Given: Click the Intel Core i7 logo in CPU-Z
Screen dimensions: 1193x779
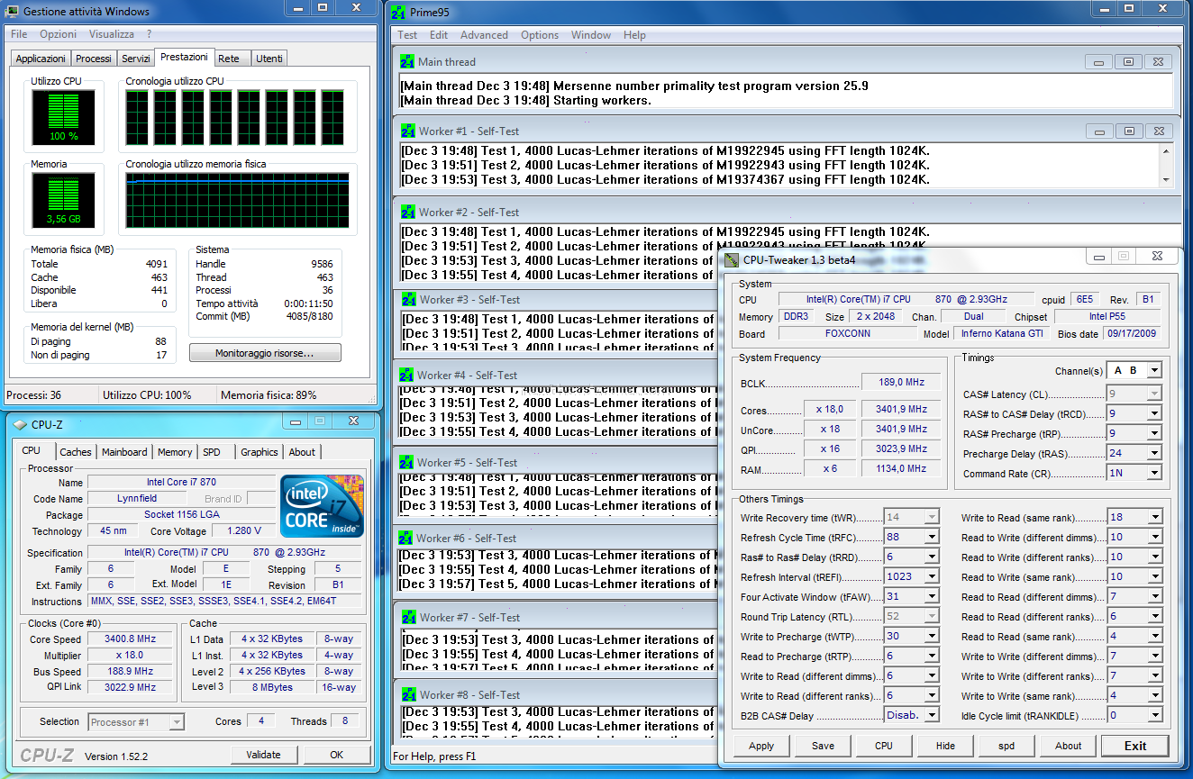Looking at the screenshot, I should (322, 506).
